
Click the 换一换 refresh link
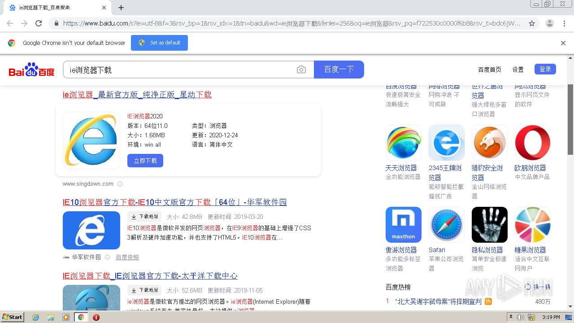pyautogui.click(x=538, y=287)
